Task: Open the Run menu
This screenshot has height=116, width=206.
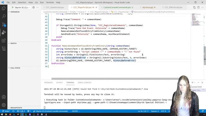Action: [x=42, y=2]
